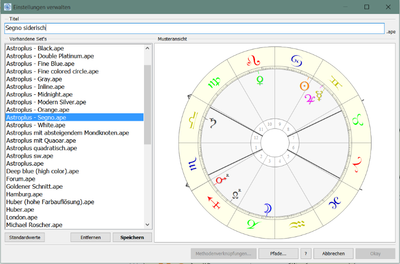
Task: Click the blue Moon crescent glyph
Action: coord(267,209)
